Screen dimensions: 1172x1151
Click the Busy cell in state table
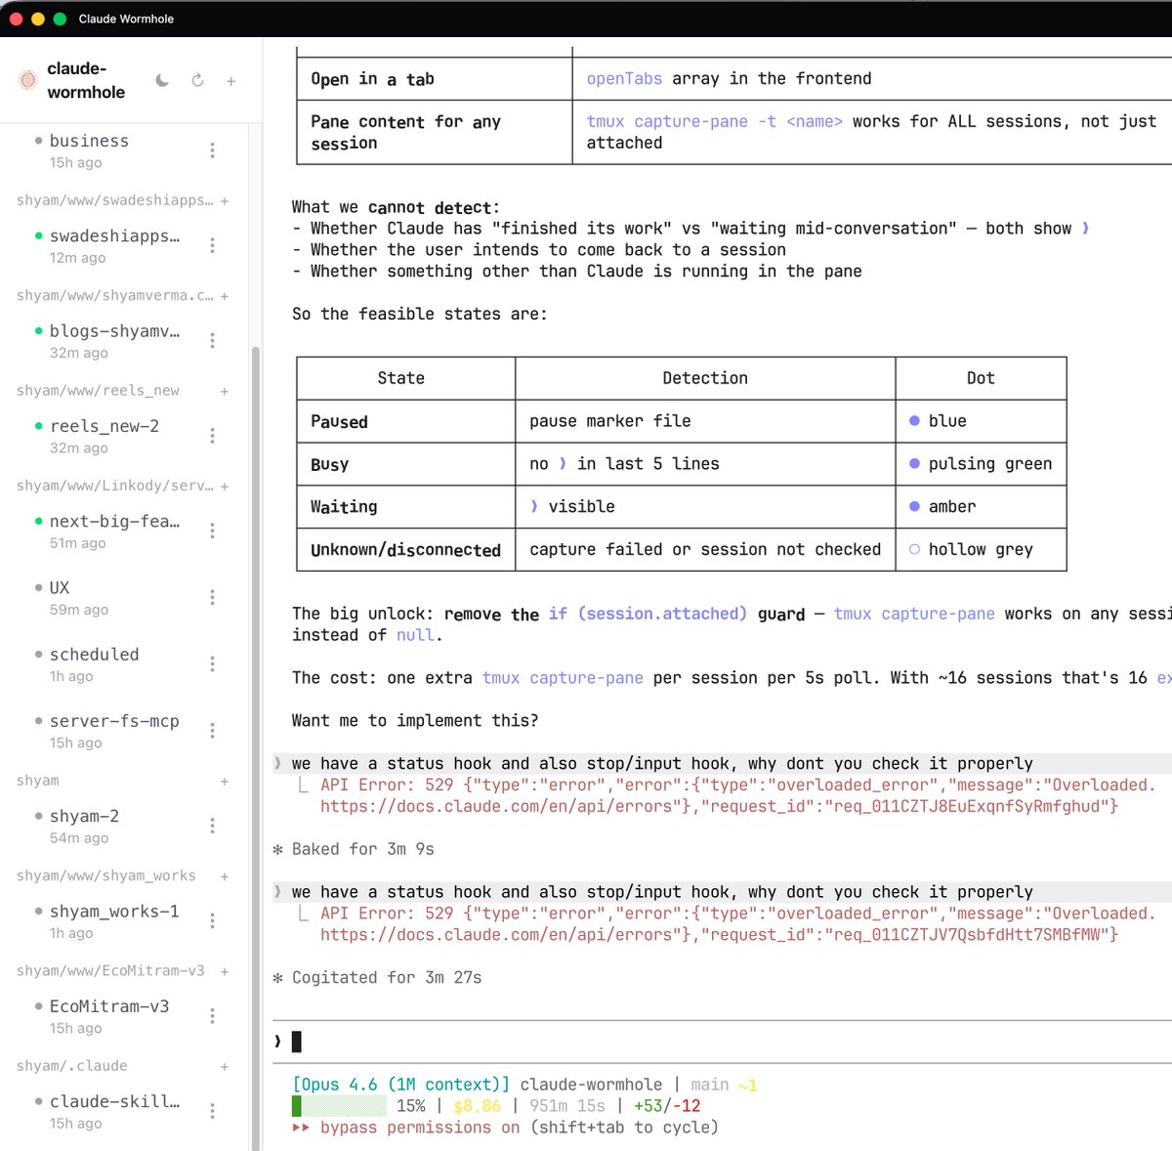coord(405,464)
